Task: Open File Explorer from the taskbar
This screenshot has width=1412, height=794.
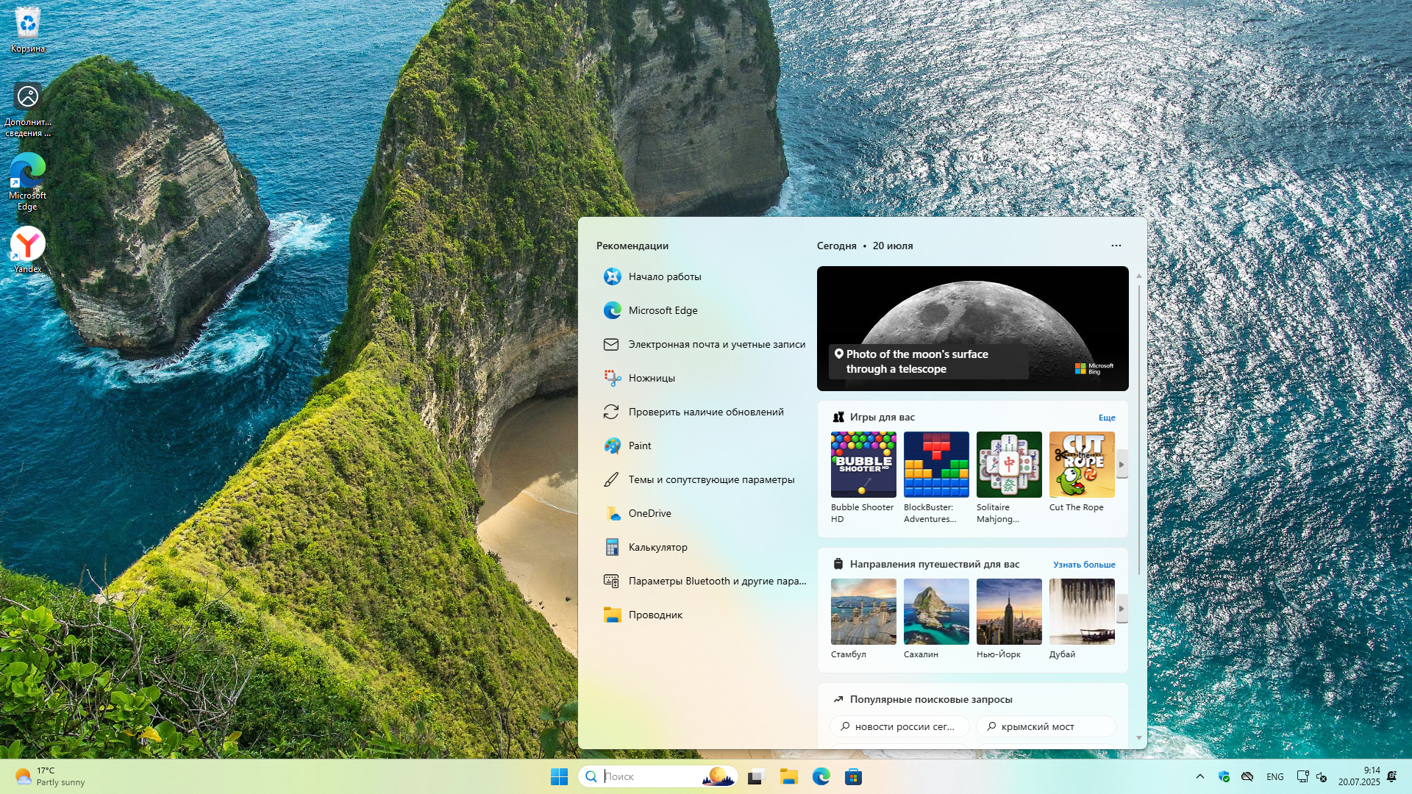Action: point(788,776)
